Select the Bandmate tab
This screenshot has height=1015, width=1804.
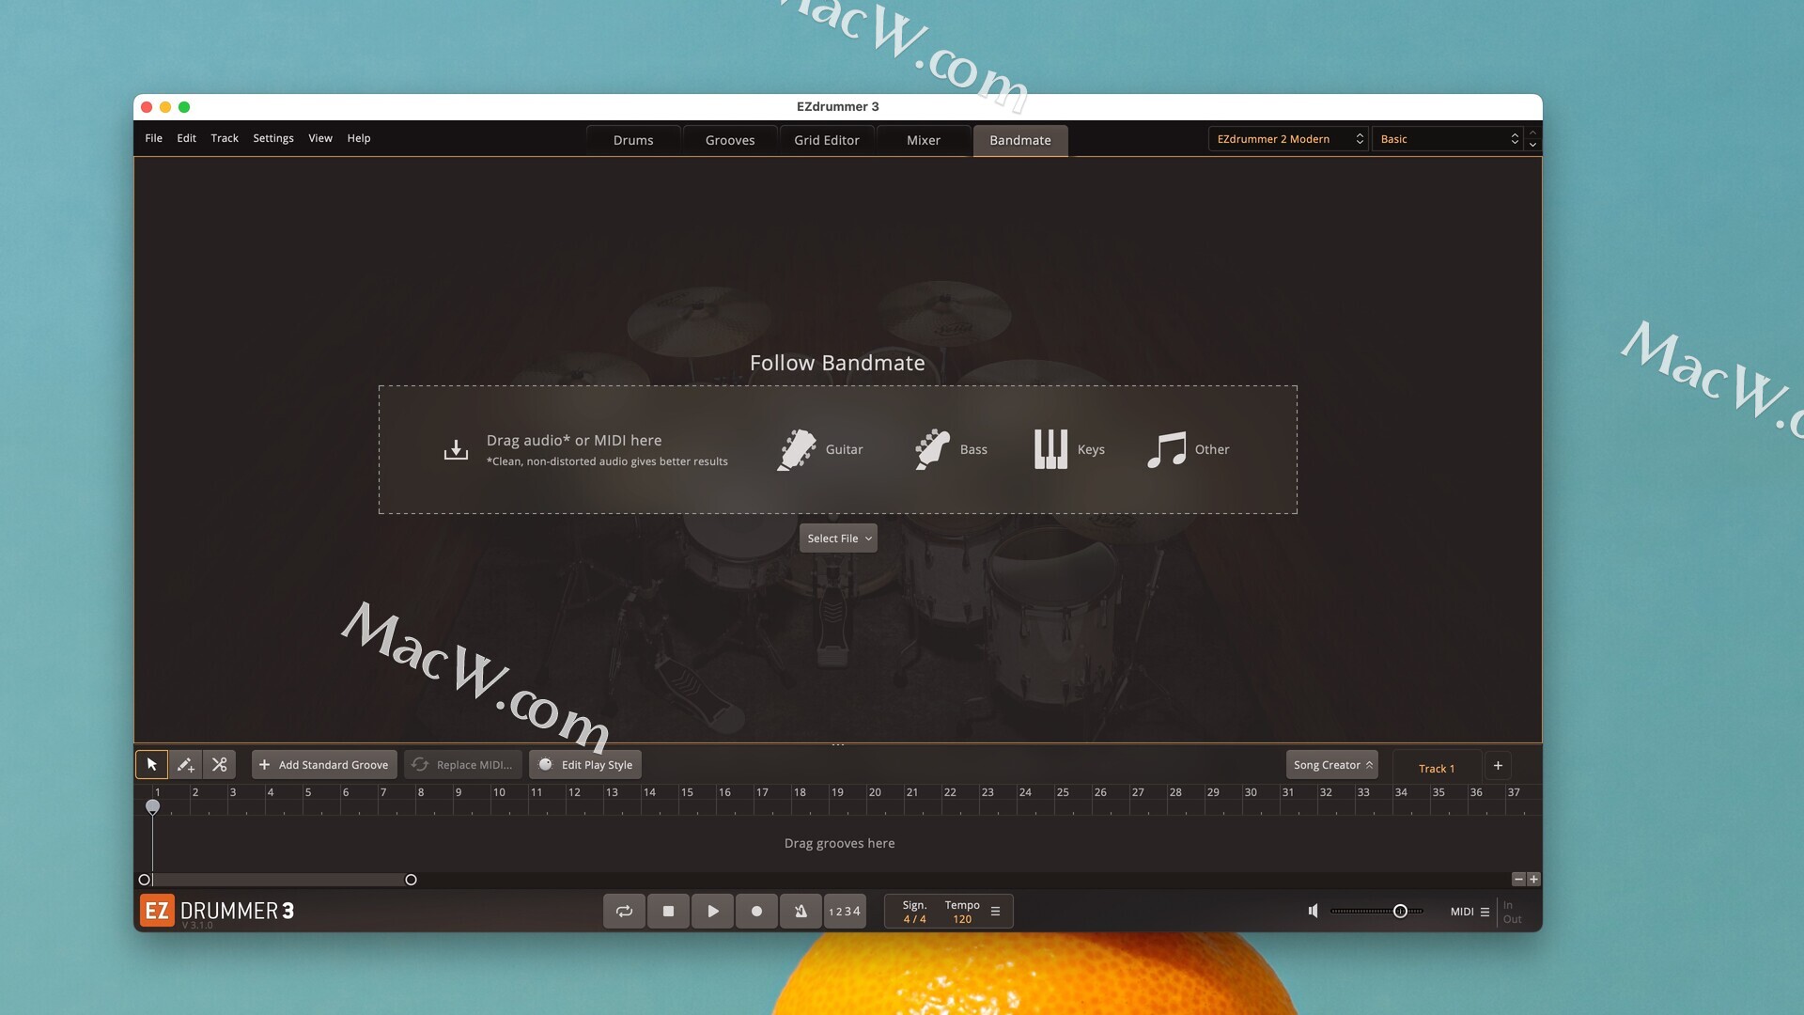coord(1020,140)
